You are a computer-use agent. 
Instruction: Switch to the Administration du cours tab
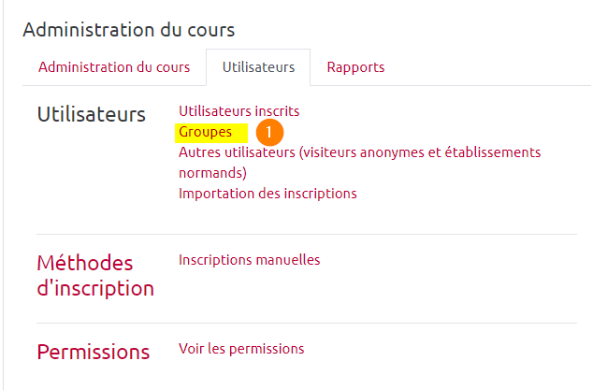tap(114, 67)
